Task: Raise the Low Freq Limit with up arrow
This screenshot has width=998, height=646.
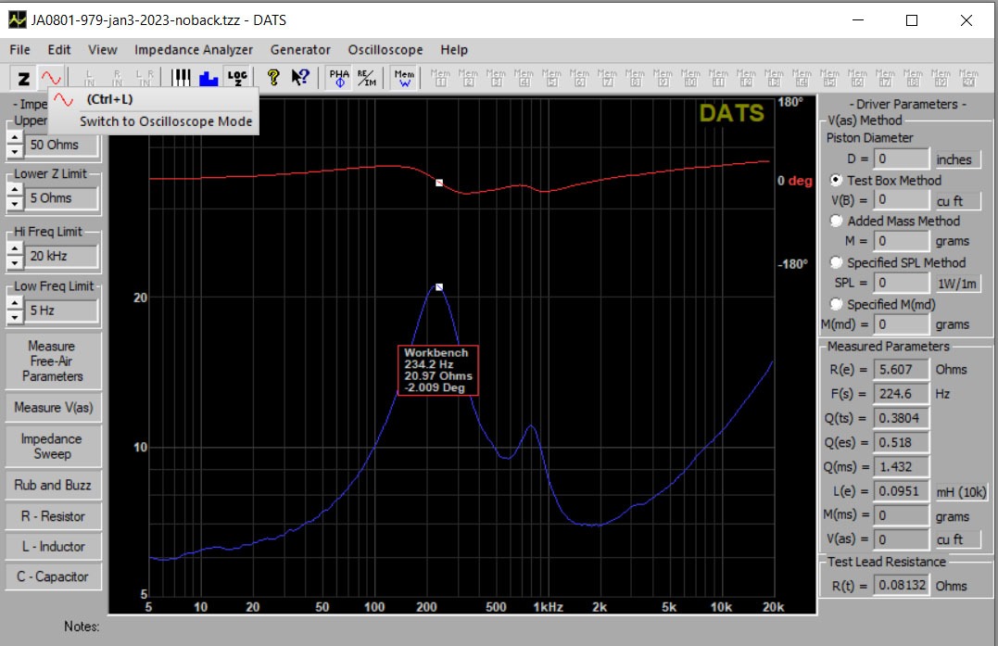Action: 15,303
